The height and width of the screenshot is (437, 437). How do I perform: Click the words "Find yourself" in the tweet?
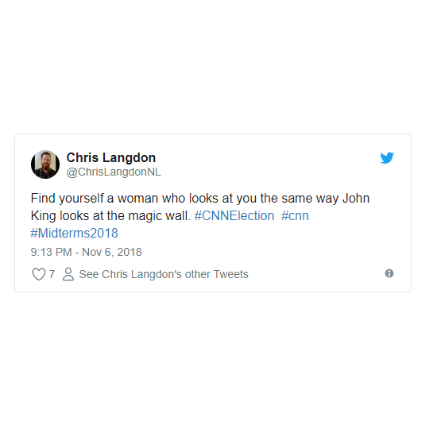[x=68, y=199]
